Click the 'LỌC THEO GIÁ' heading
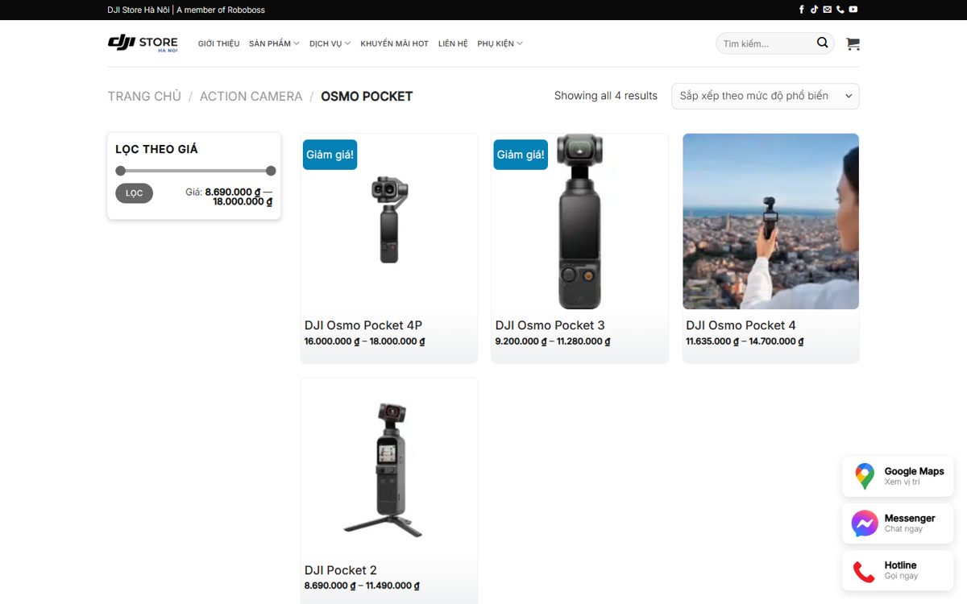The width and height of the screenshot is (967, 604). point(156,149)
